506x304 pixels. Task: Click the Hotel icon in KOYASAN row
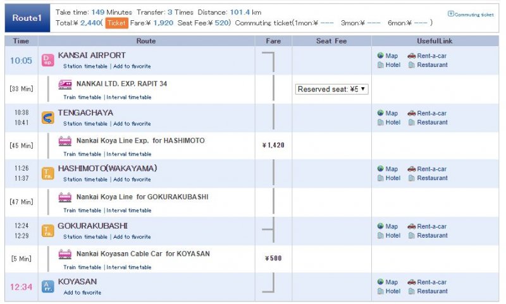(381, 291)
